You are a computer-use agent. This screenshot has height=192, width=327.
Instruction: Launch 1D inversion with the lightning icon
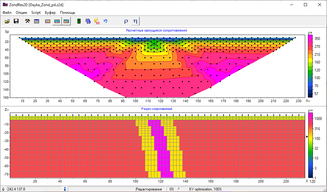97,21
